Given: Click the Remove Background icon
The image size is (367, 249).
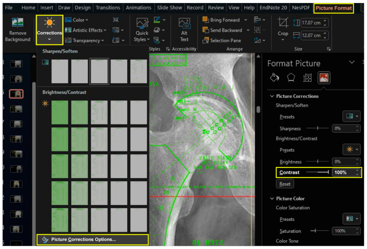Looking at the screenshot, I should pyautogui.click(x=17, y=23).
